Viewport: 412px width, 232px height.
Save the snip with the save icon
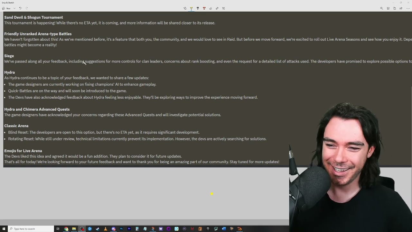388,8
